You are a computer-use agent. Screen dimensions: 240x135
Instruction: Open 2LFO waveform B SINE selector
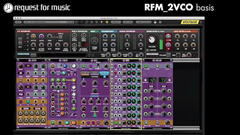37,108
